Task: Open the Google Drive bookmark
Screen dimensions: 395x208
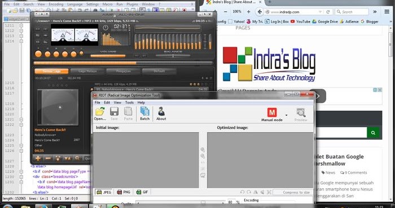Action: [x=325, y=21]
